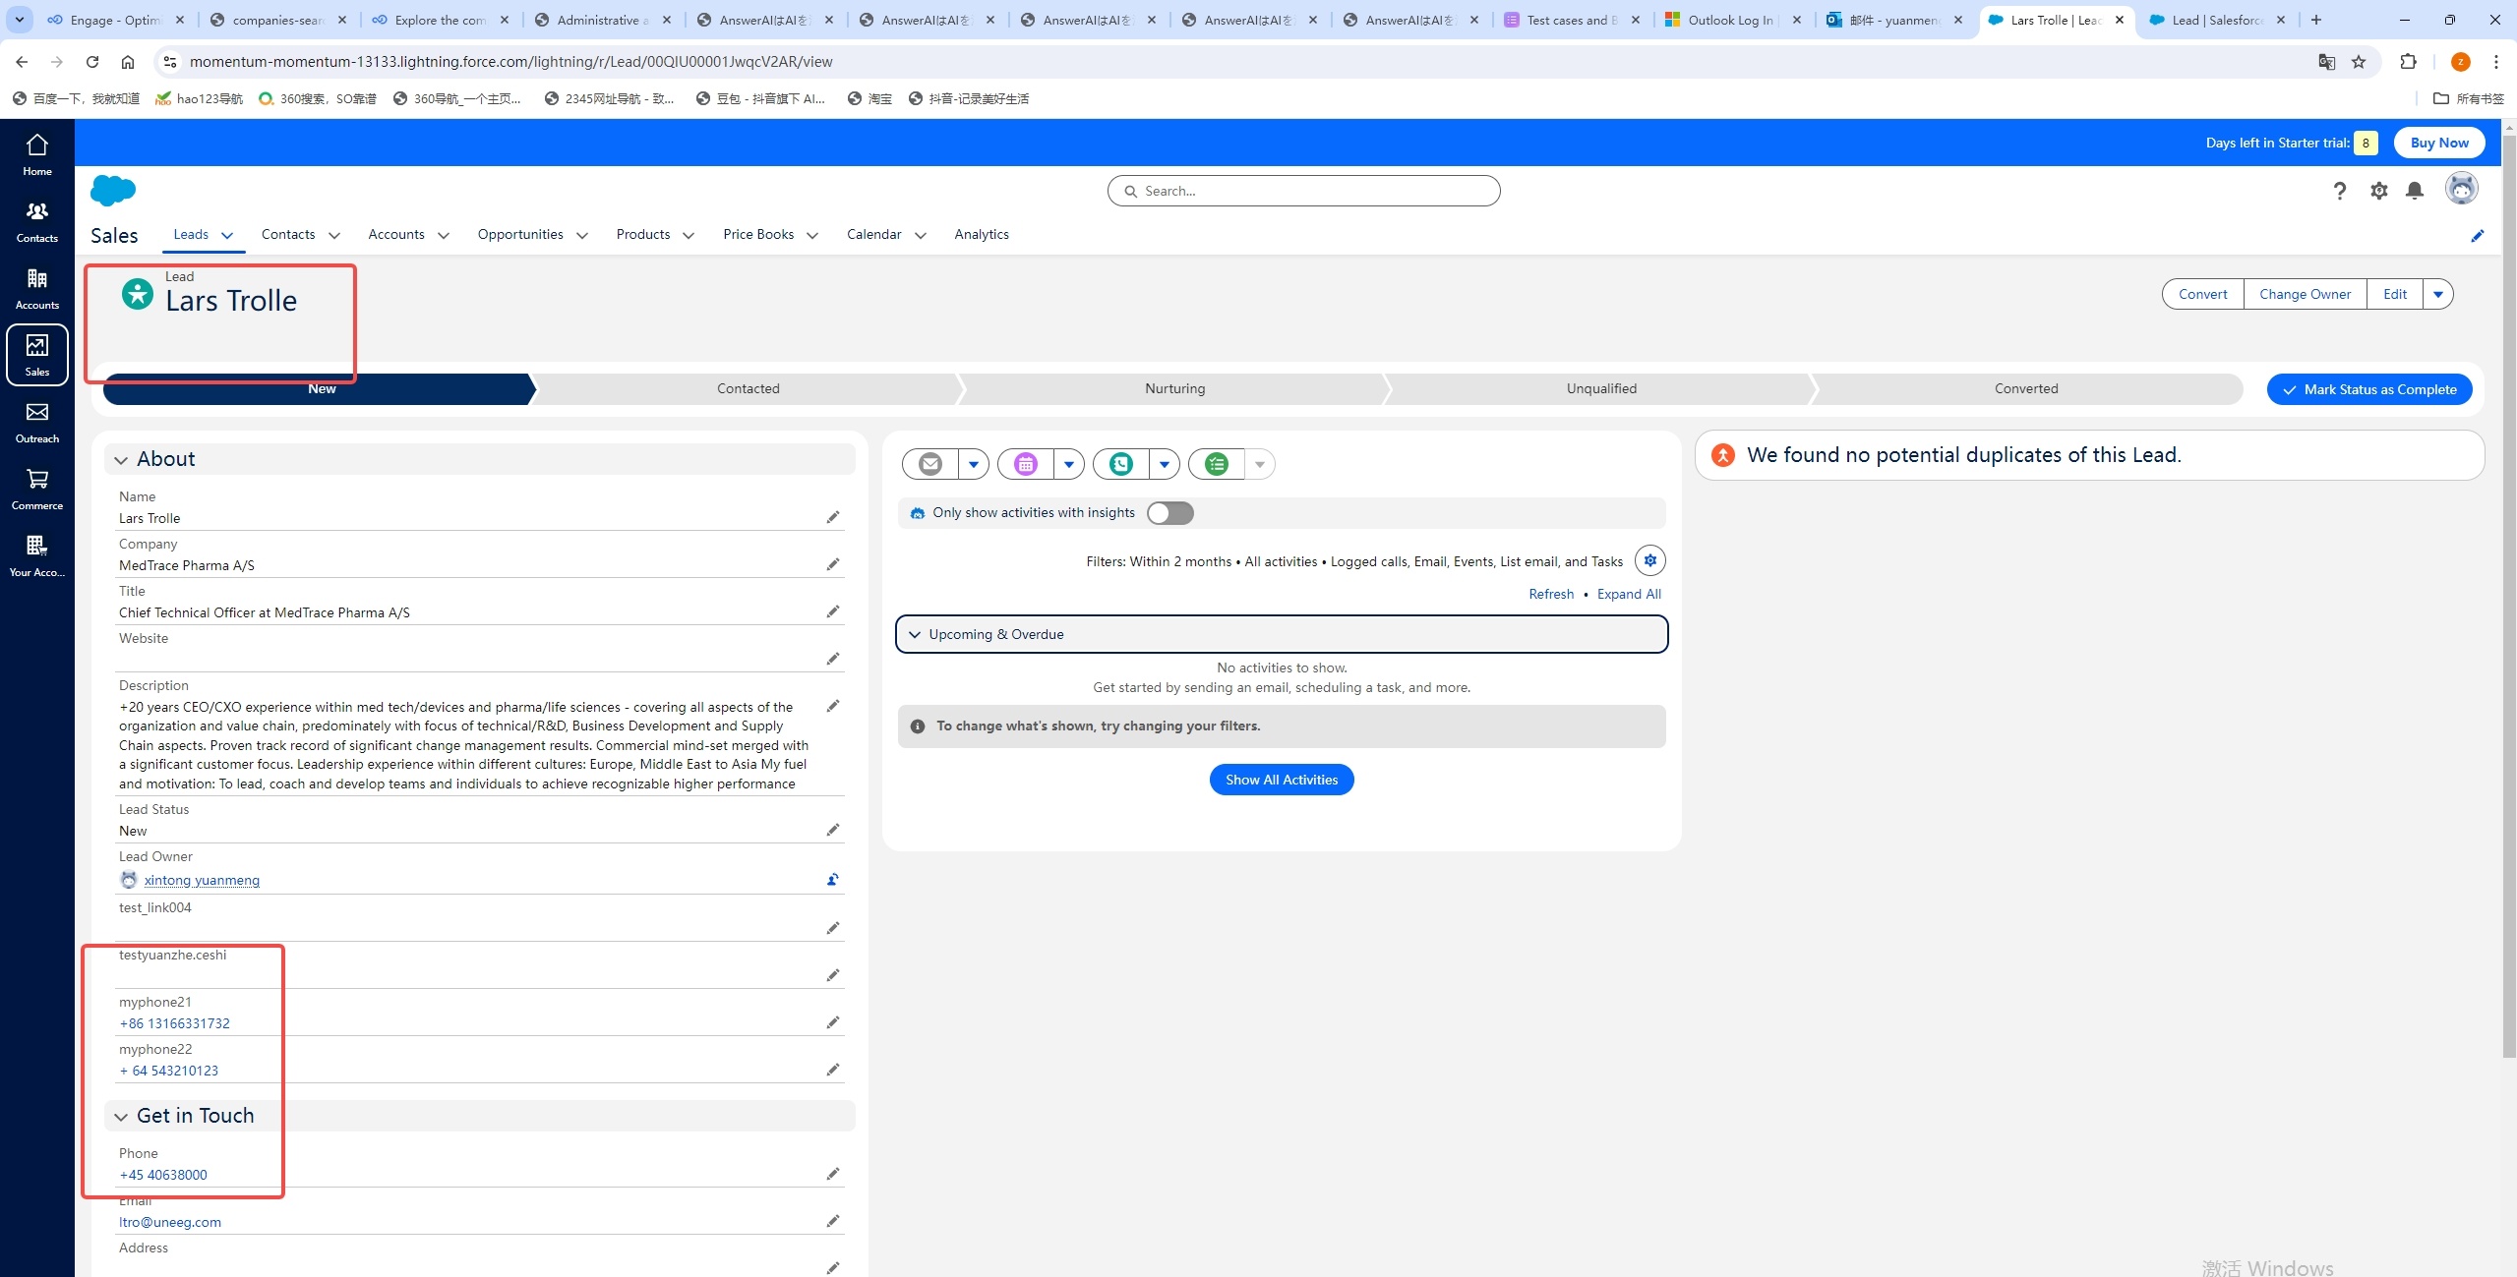Edit the Description field pencil icon
2517x1277 pixels.
(x=833, y=706)
